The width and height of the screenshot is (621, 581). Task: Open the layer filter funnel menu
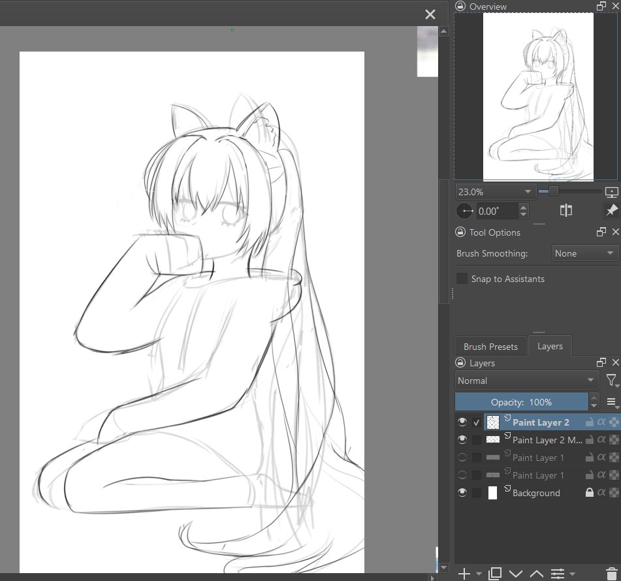pyautogui.click(x=611, y=381)
